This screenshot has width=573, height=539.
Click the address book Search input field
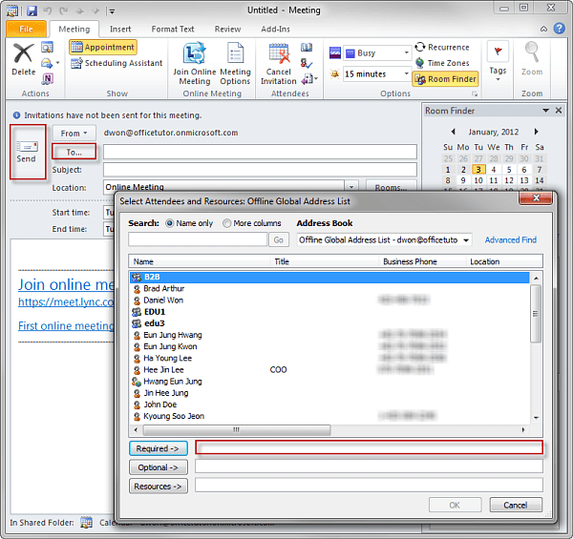coord(198,239)
